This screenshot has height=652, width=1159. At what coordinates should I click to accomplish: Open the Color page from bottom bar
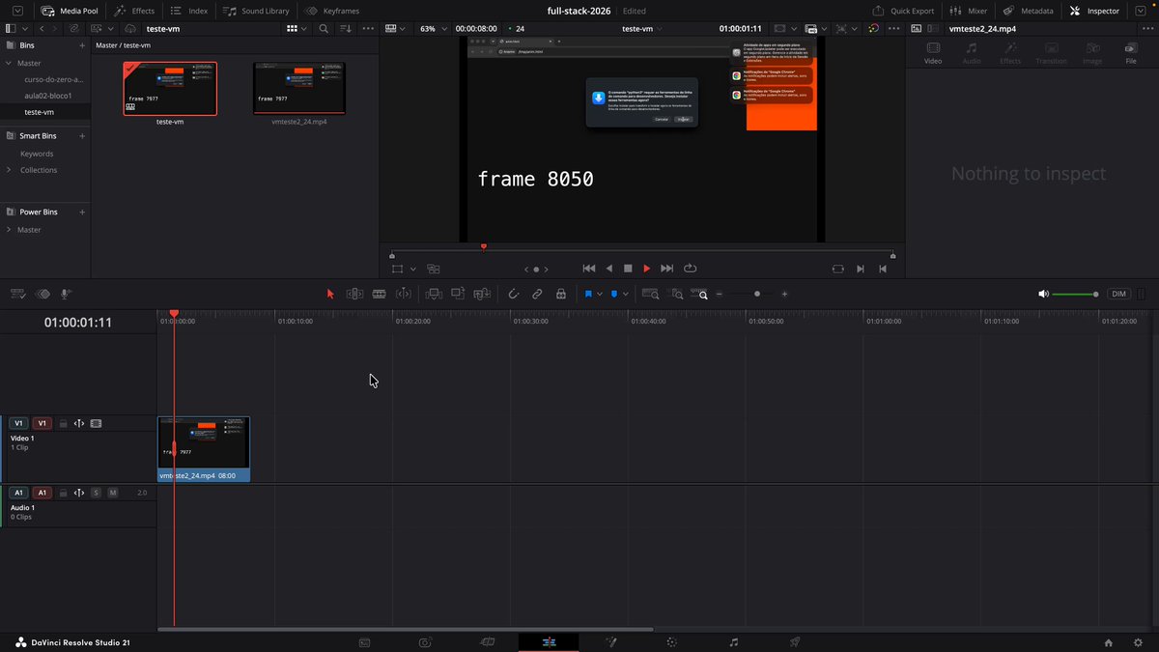[672, 642]
